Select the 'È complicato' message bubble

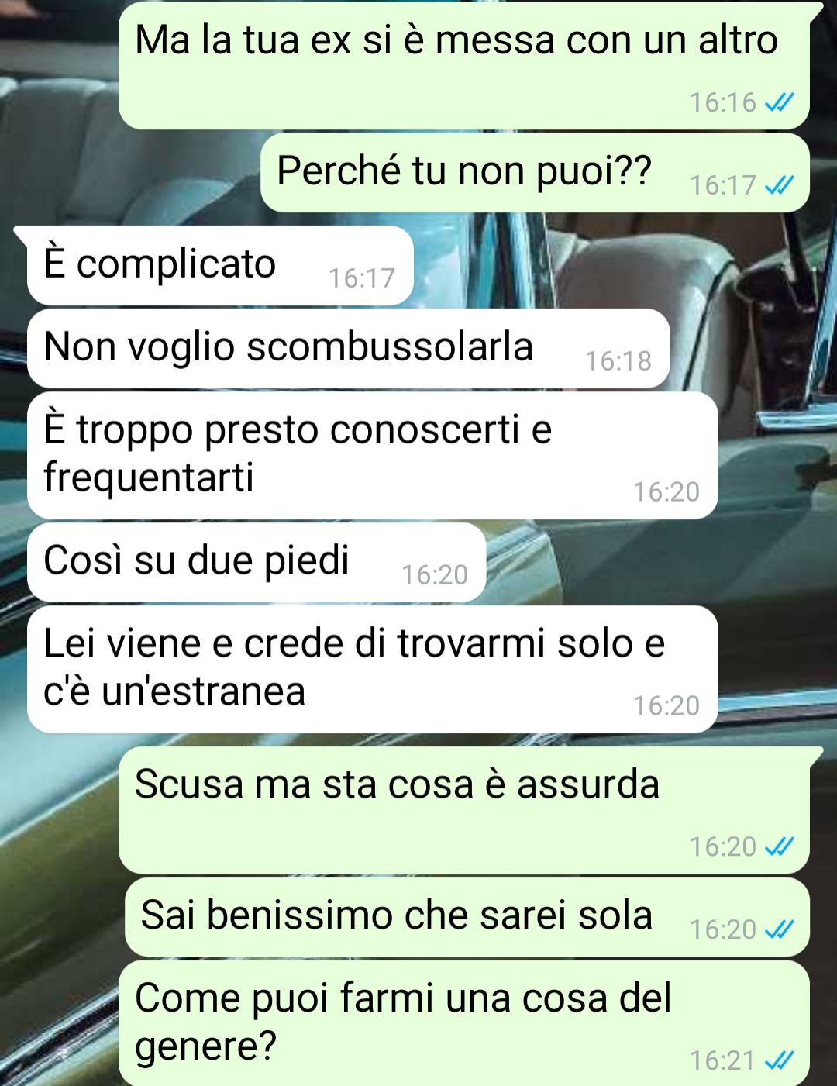220,265
